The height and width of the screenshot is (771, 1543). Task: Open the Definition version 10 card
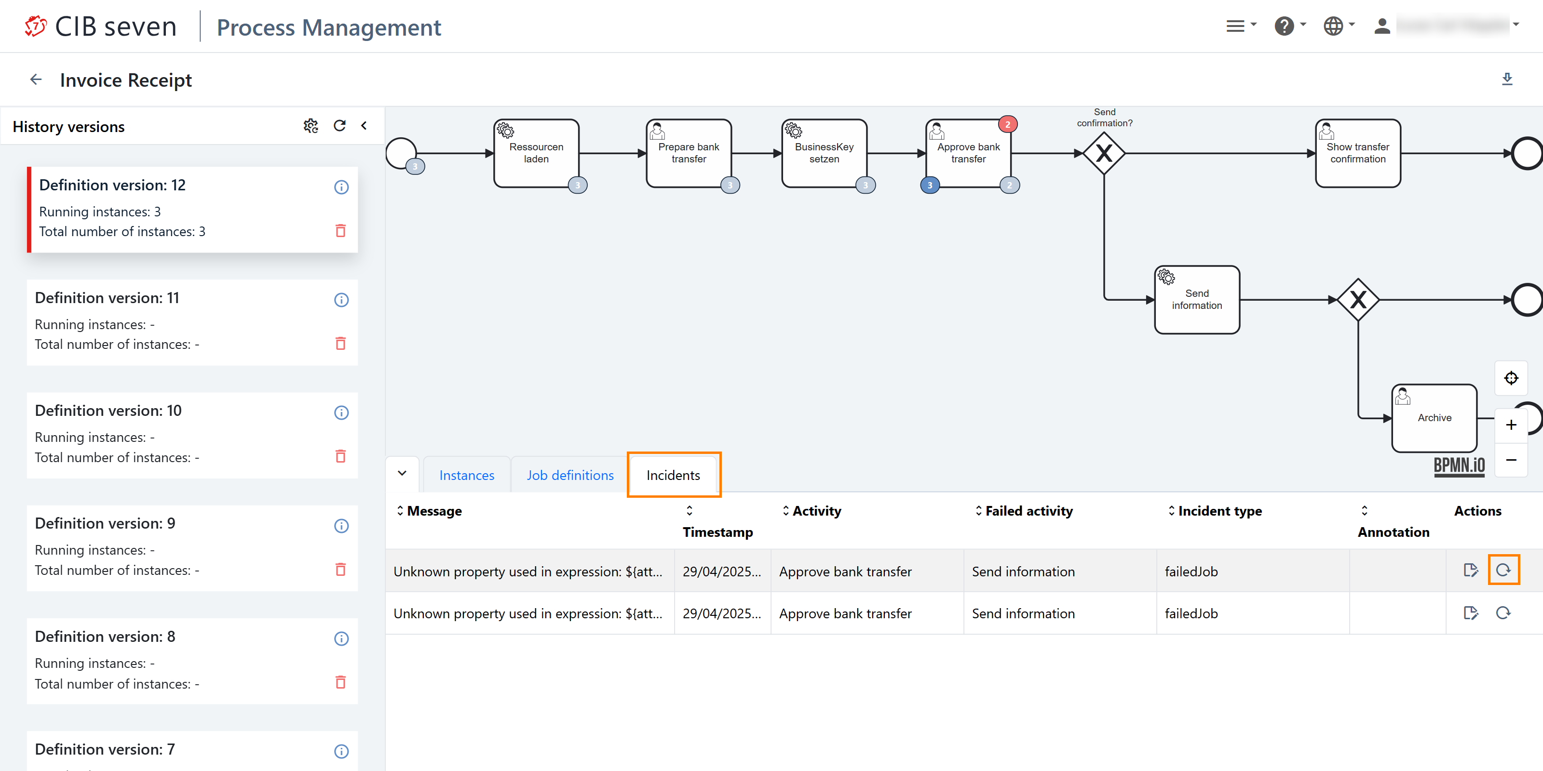coord(192,435)
